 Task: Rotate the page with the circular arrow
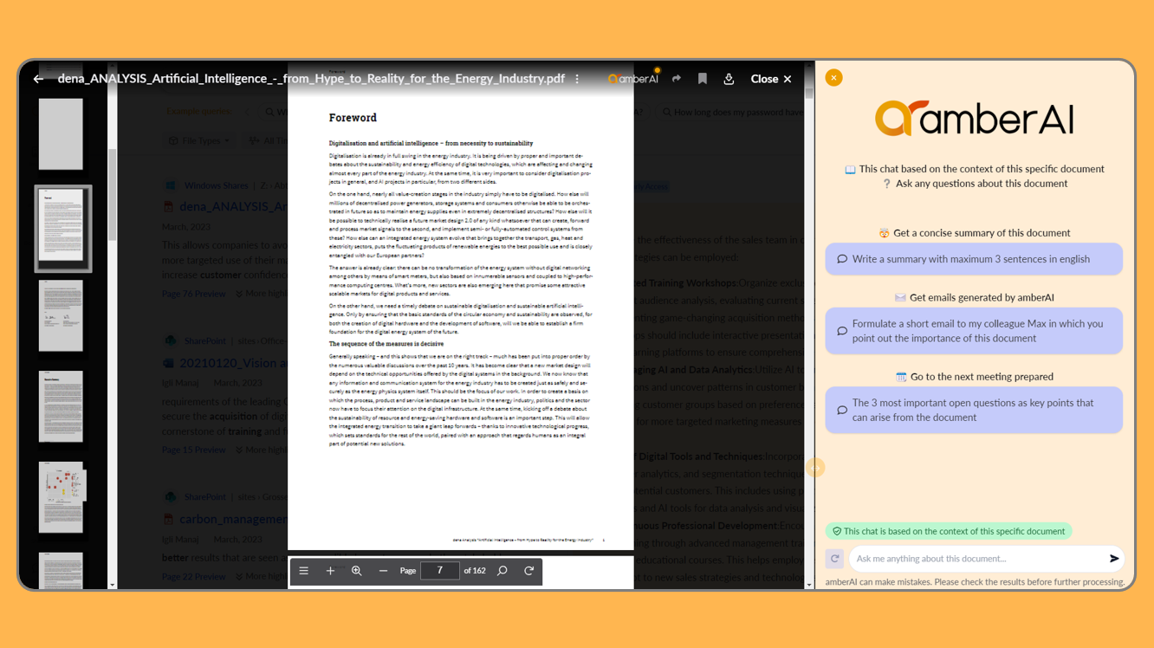(x=529, y=571)
